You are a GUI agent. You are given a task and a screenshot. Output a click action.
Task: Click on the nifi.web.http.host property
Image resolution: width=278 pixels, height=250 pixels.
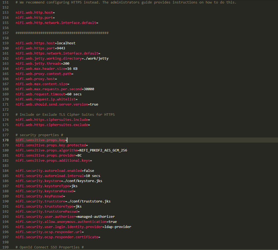click(x=34, y=13)
